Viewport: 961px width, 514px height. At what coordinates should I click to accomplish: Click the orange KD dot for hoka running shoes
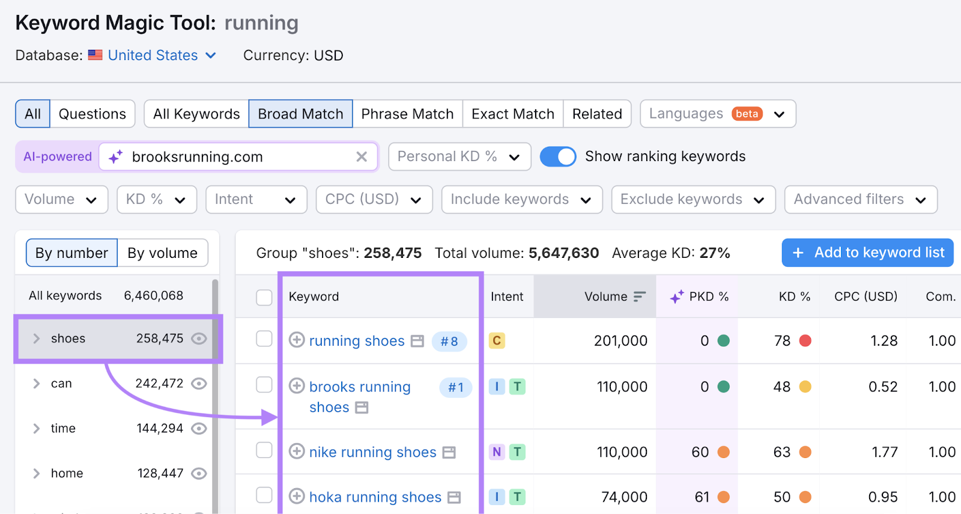(805, 497)
